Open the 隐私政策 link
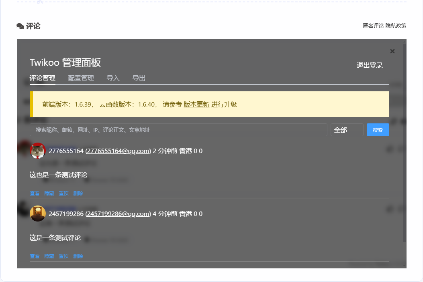This screenshot has height=282, width=423. (x=396, y=26)
